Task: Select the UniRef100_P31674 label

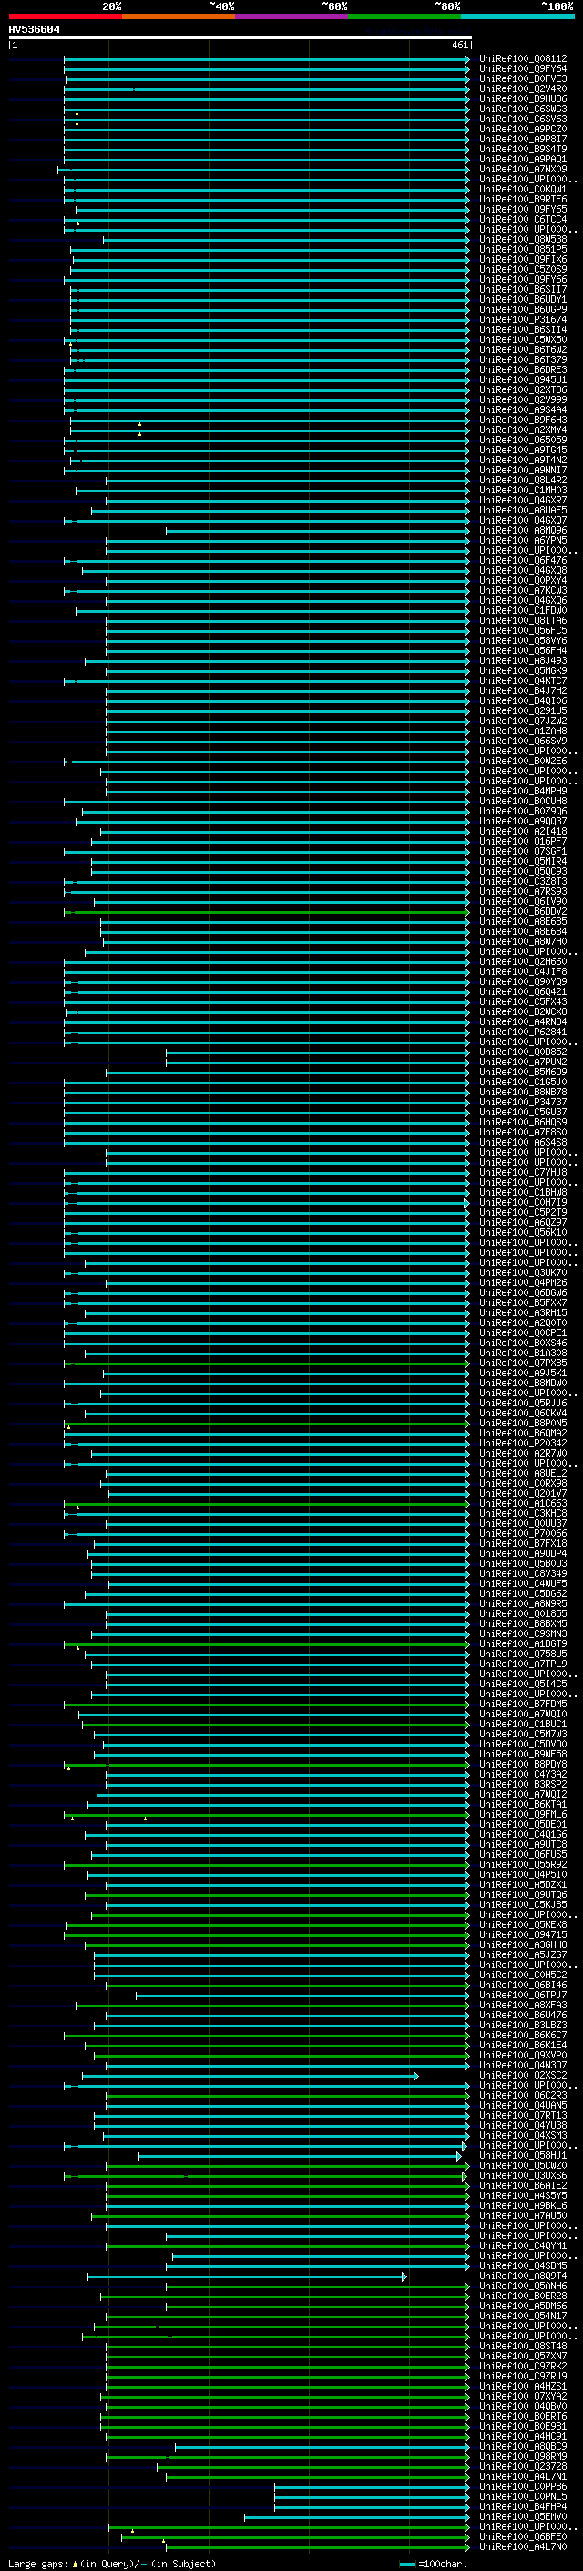Action: pos(523,319)
